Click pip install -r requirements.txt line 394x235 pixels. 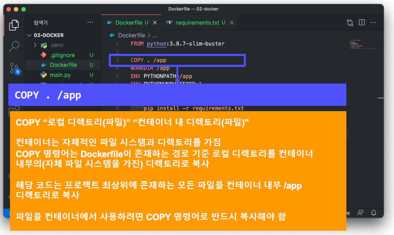(194, 108)
